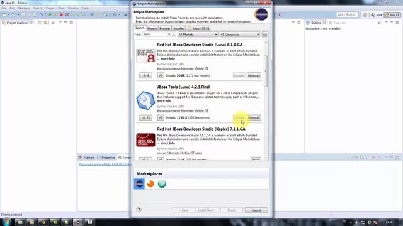Clear the Find field text icon
This screenshot has height=226, width=403.
[174, 34]
